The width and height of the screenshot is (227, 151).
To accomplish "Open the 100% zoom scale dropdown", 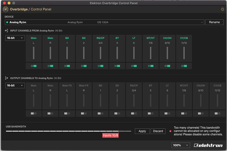I will tap(181, 145).
